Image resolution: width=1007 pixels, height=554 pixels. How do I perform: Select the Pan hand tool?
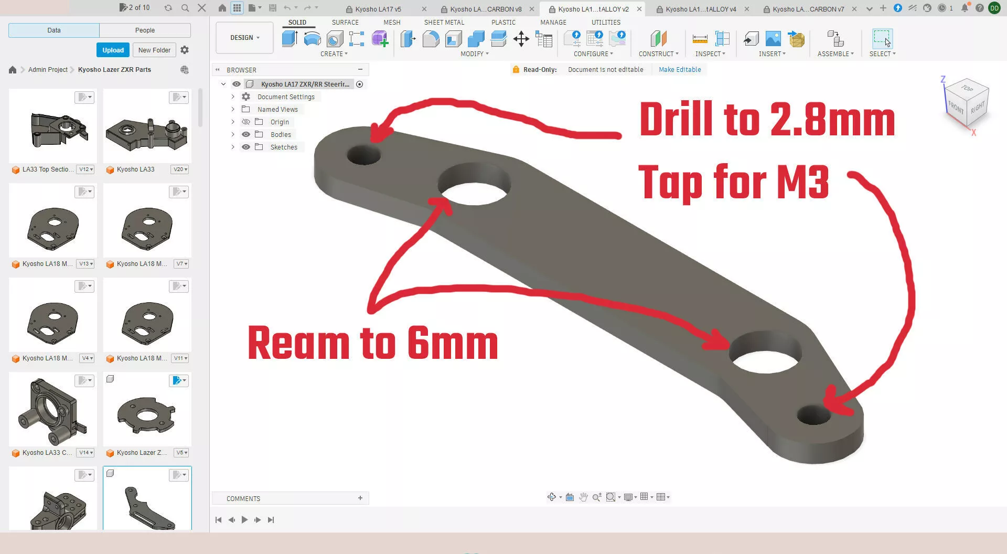click(x=583, y=497)
